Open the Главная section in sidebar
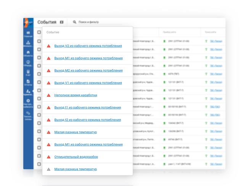 point(28,34)
